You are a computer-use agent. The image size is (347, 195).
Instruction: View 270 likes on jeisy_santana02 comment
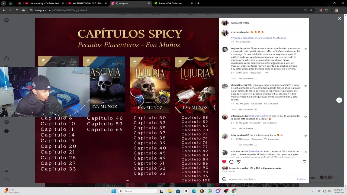[x=243, y=139]
